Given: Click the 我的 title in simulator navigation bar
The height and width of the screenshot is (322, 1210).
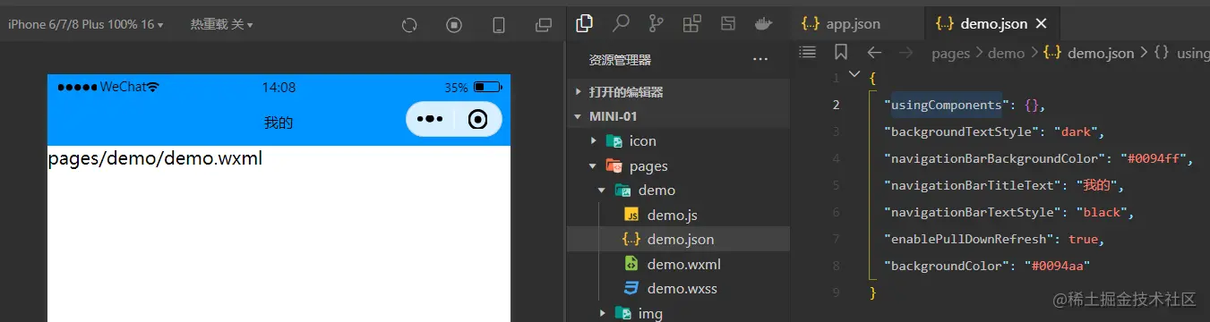Looking at the screenshot, I should pyautogui.click(x=279, y=122).
